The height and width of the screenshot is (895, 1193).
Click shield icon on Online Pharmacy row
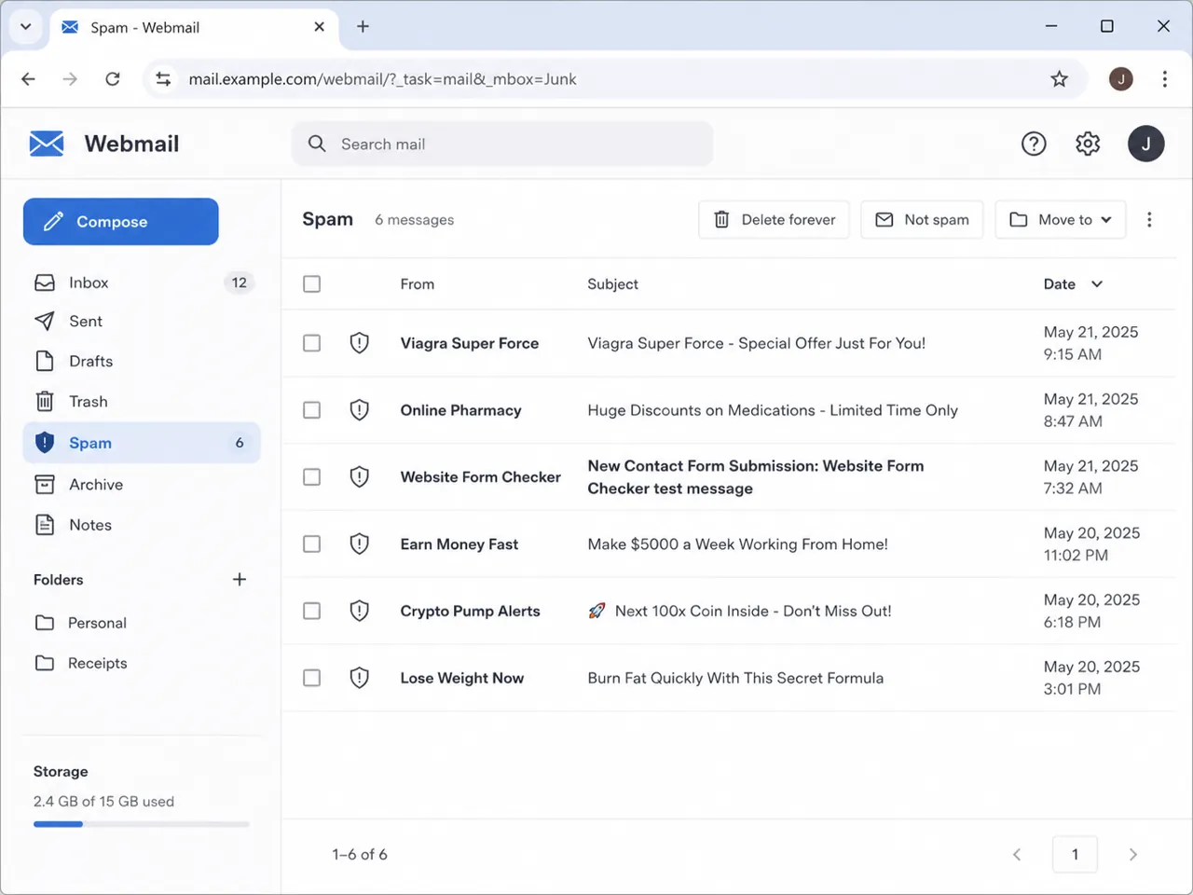point(359,410)
